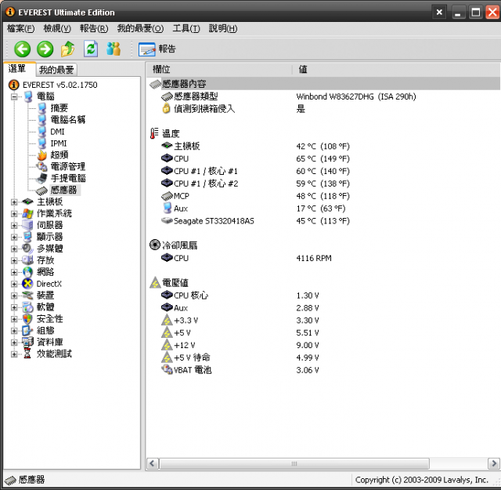The height and width of the screenshot is (490, 501).
Task: Expand the DirectX tree node
Action: point(14,284)
